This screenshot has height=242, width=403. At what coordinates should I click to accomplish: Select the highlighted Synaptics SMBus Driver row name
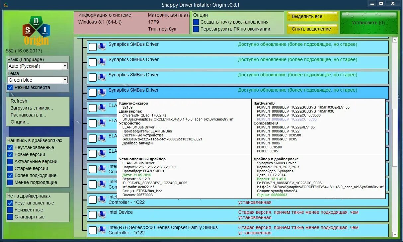133,90
